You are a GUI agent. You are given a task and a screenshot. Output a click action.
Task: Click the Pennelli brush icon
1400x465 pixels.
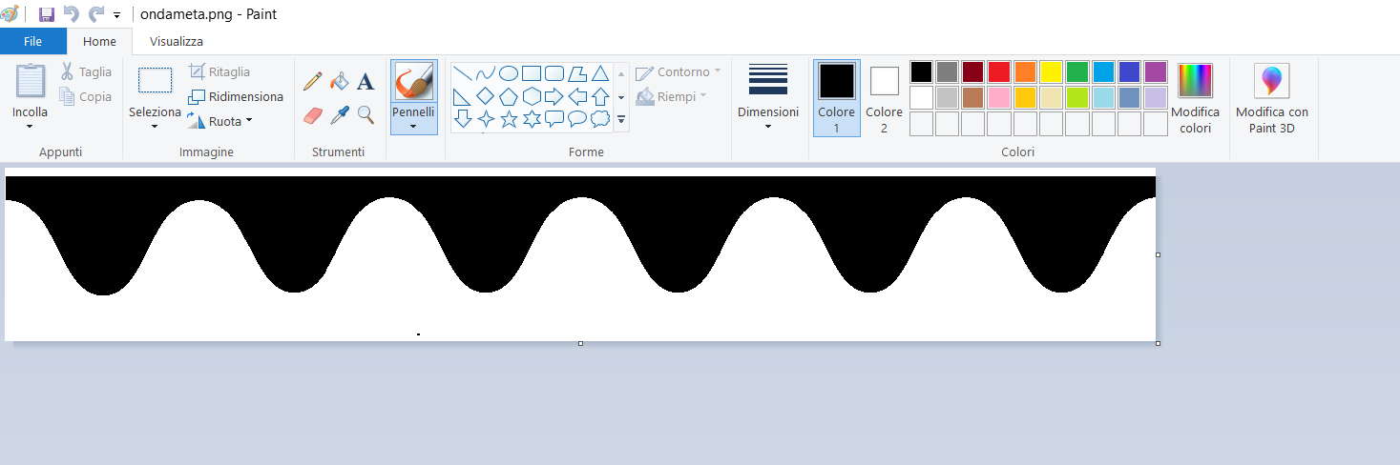(413, 82)
